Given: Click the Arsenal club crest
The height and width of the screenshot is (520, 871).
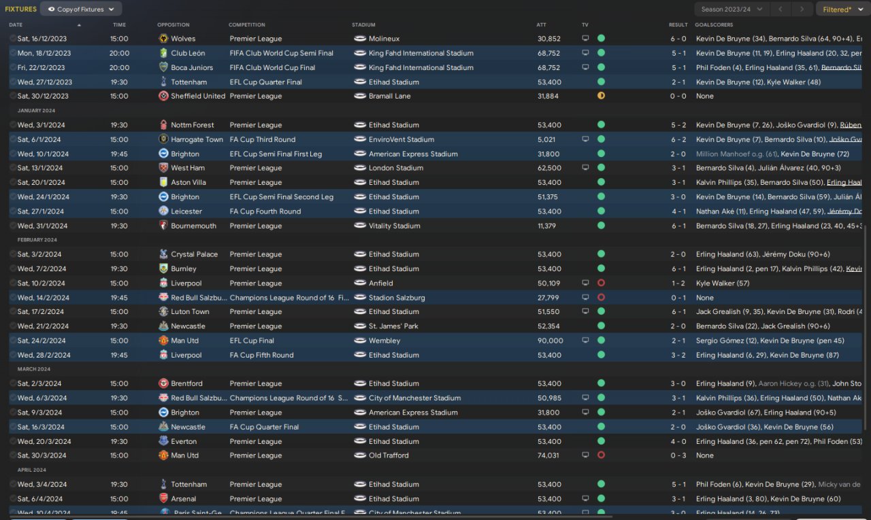Looking at the screenshot, I should 163,499.
